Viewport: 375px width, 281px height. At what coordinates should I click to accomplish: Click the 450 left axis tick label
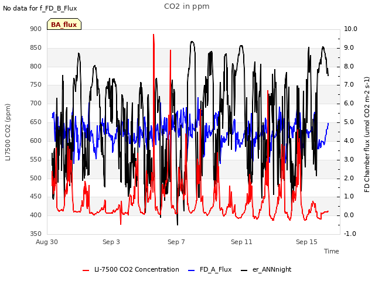pyautogui.click(x=36, y=197)
